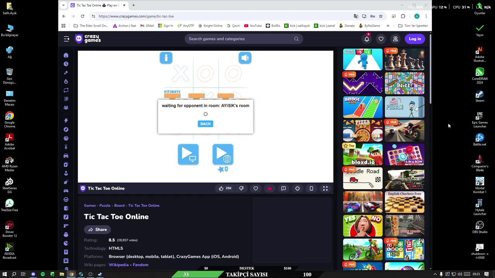Viewport: 495px width, 278px height.
Task: Open Chrome three-dot menu
Action: (x=426, y=16)
